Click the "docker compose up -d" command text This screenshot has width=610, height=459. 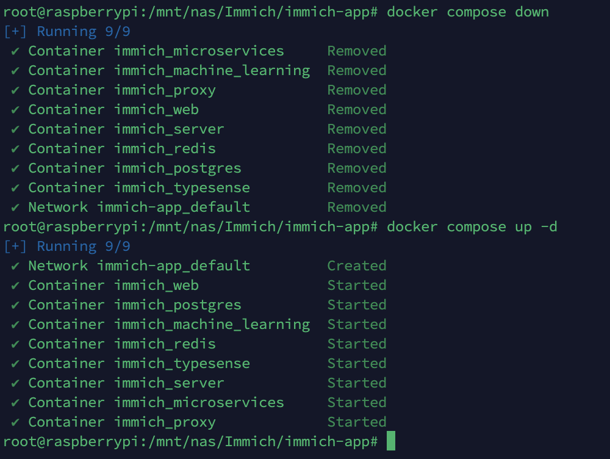[472, 227]
